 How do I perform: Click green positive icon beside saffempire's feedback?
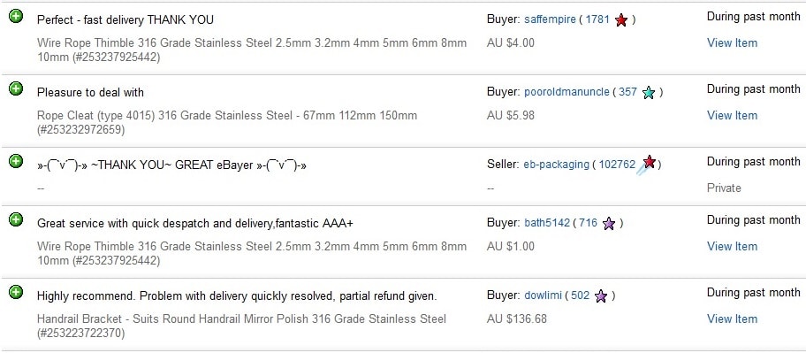(16, 17)
